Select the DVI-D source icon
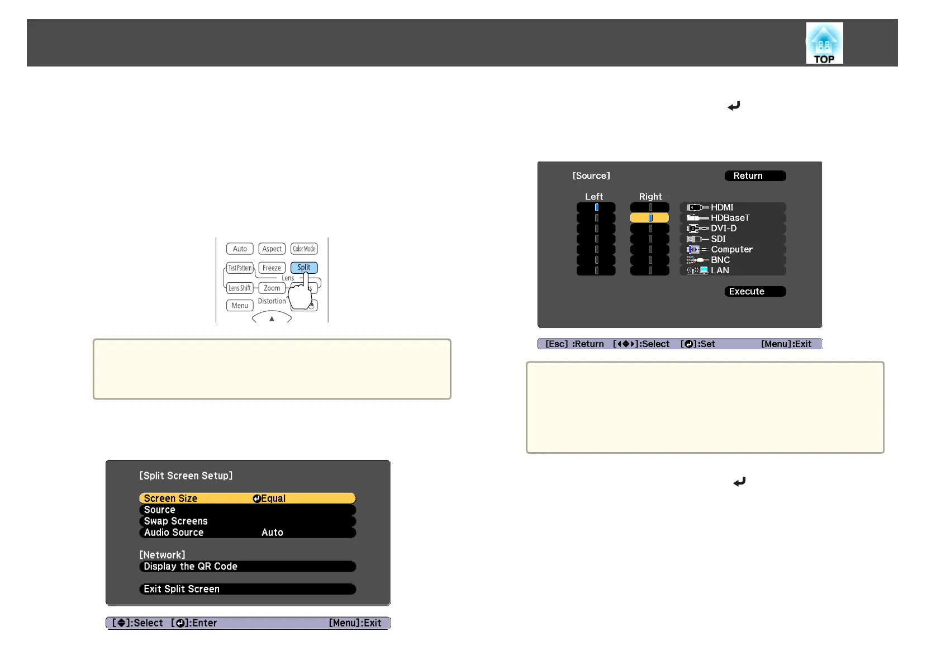Image resolution: width=941 pixels, height=665 pixels. click(697, 229)
